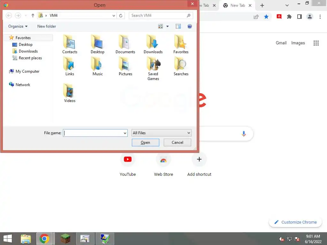The image size is (327, 245).
Task: Open Chrome profile avatar
Action: [310, 17]
